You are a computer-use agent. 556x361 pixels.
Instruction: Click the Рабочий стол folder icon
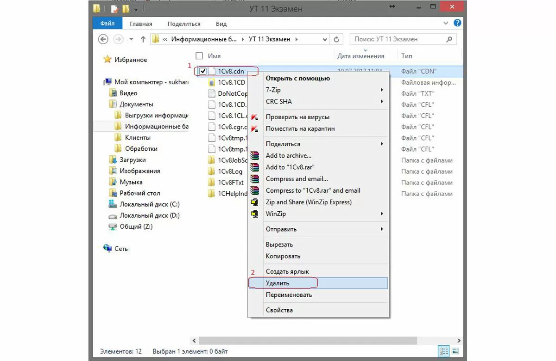113,193
